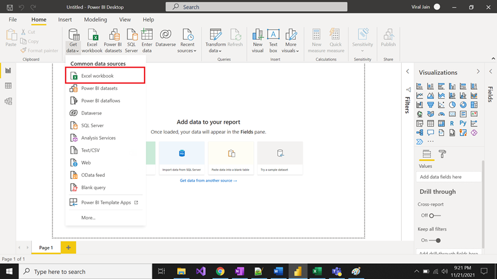The height and width of the screenshot is (279, 497).
Task: Choose the Donut chart visual
Action: pos(463,104)
